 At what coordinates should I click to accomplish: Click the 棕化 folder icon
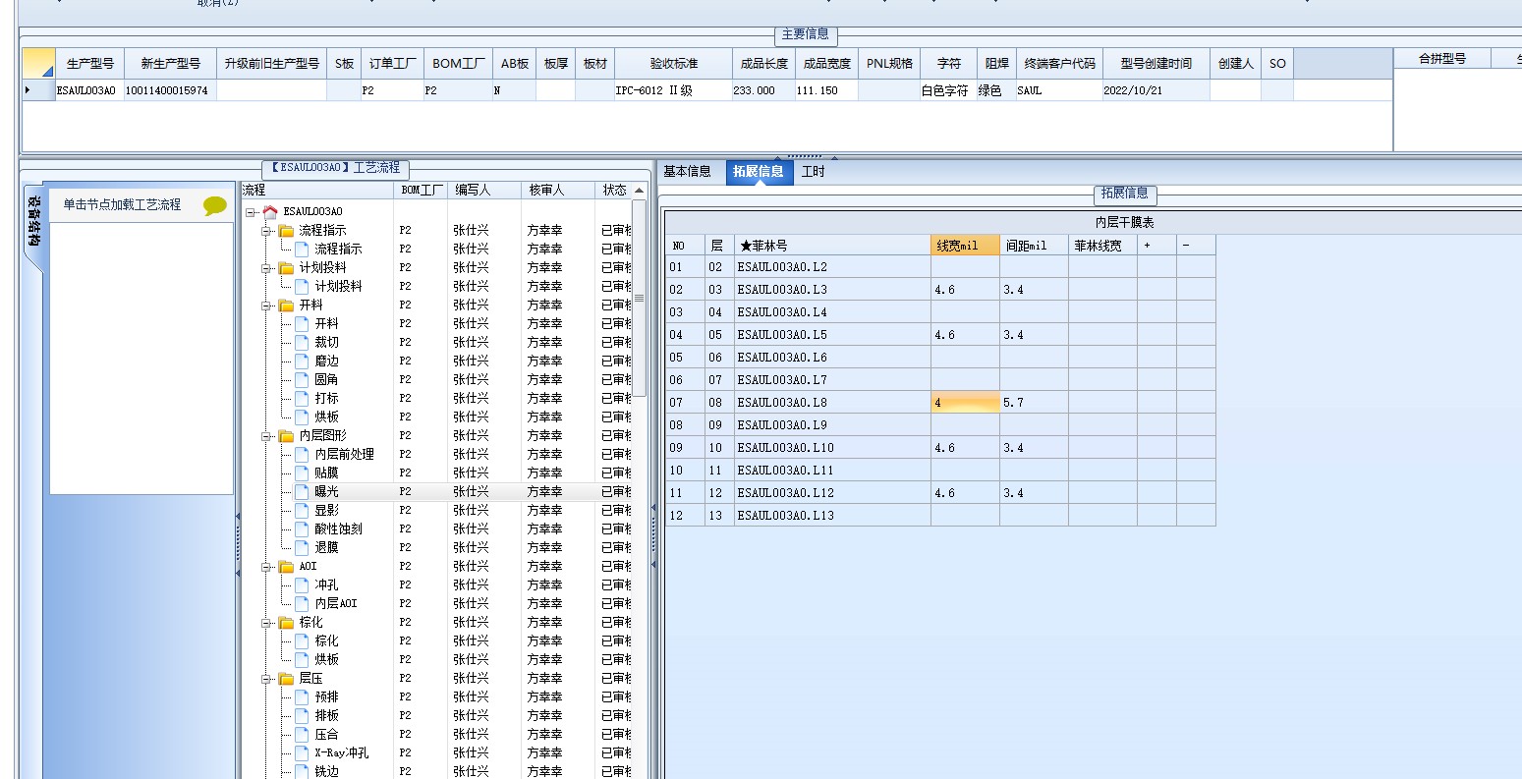(286, 622)
